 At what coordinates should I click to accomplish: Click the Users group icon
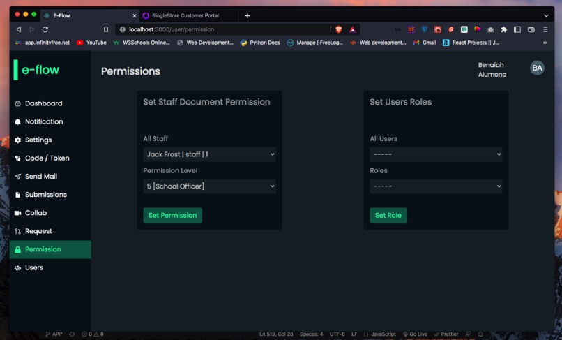pos(17,268)
